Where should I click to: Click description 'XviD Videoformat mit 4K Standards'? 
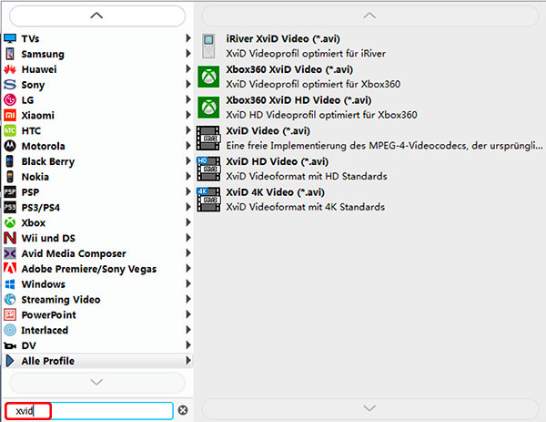[306, 207]
